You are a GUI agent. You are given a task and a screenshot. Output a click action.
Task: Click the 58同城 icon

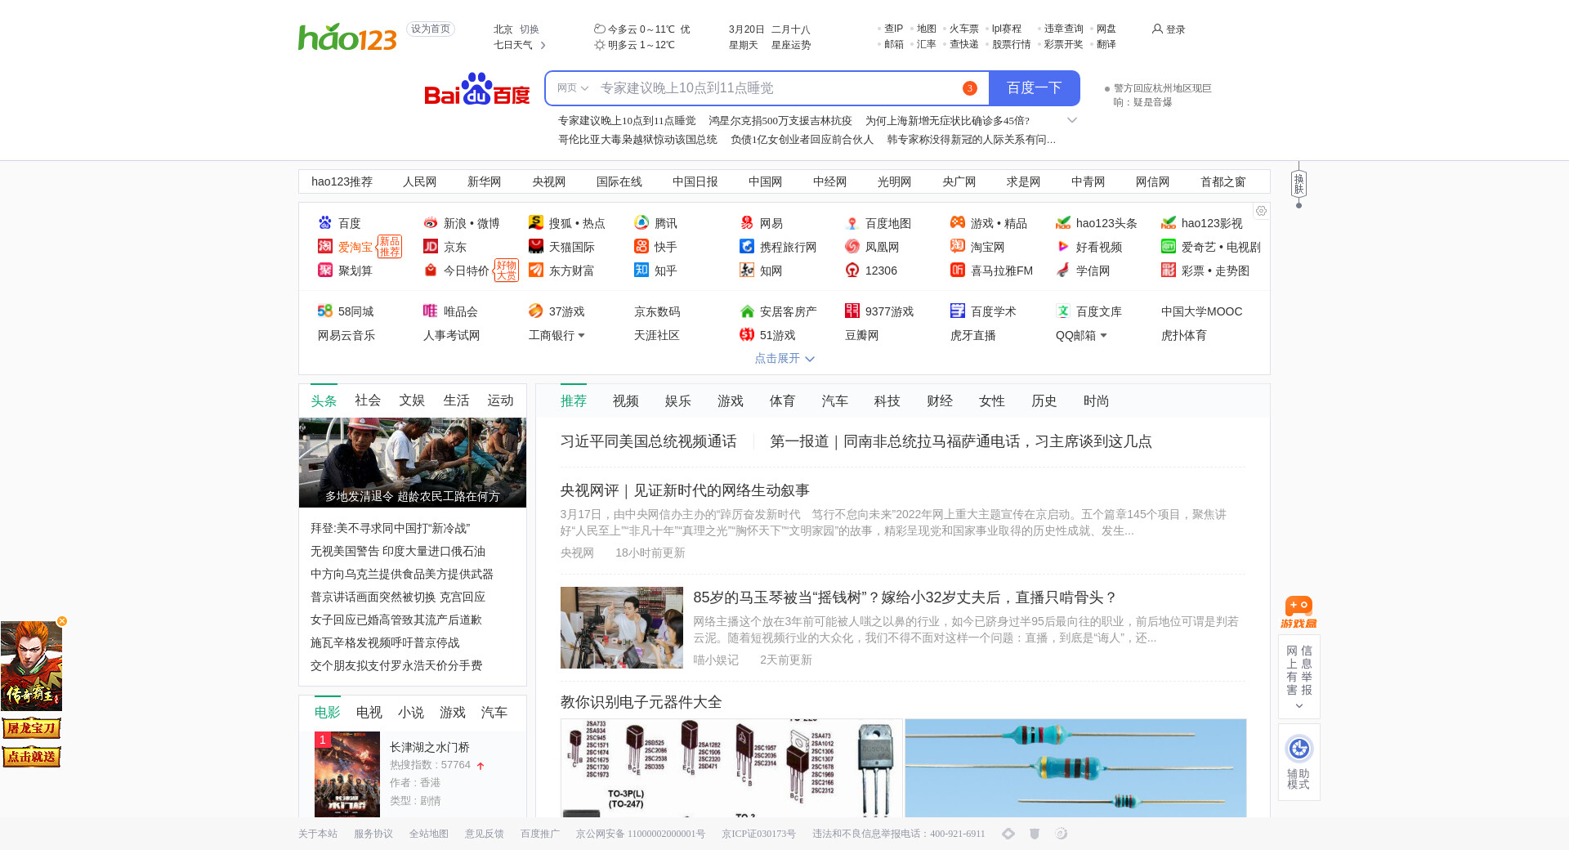[325, 311]
